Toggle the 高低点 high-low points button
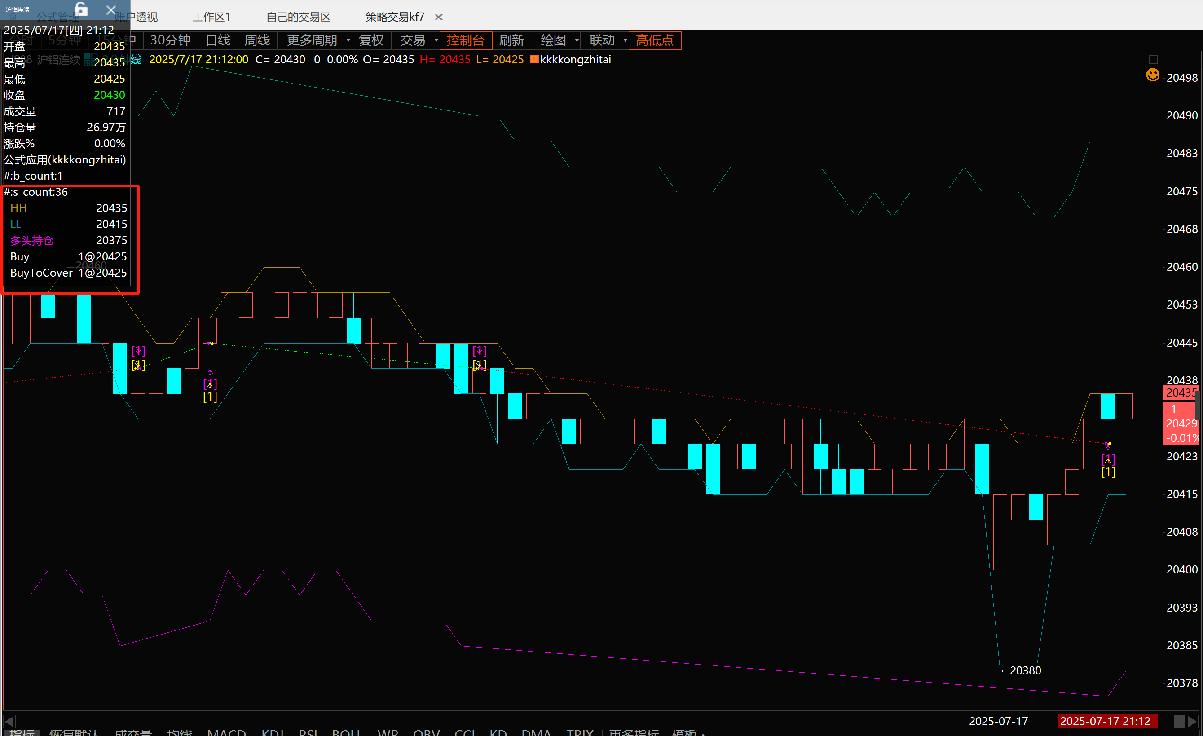Image resolution: width=1203 pixels, height=736 pixels. tap(655, 40)
